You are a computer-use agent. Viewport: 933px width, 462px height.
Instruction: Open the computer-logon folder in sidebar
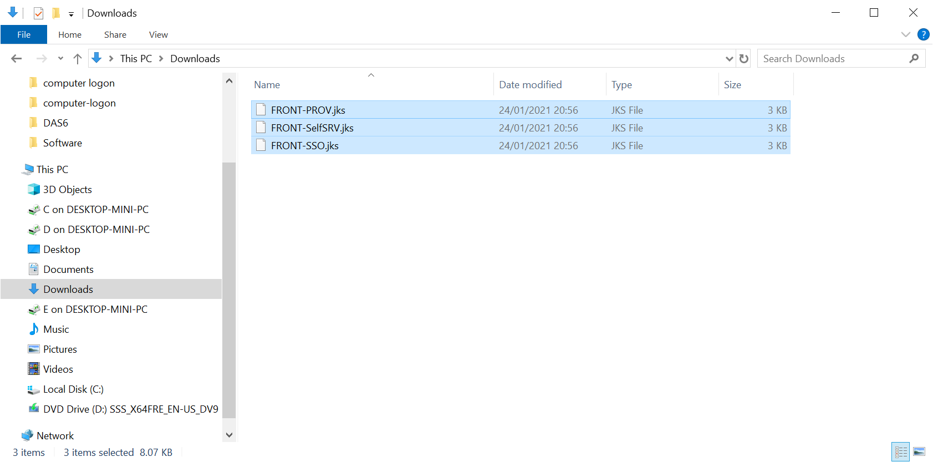tap(79, 103)
